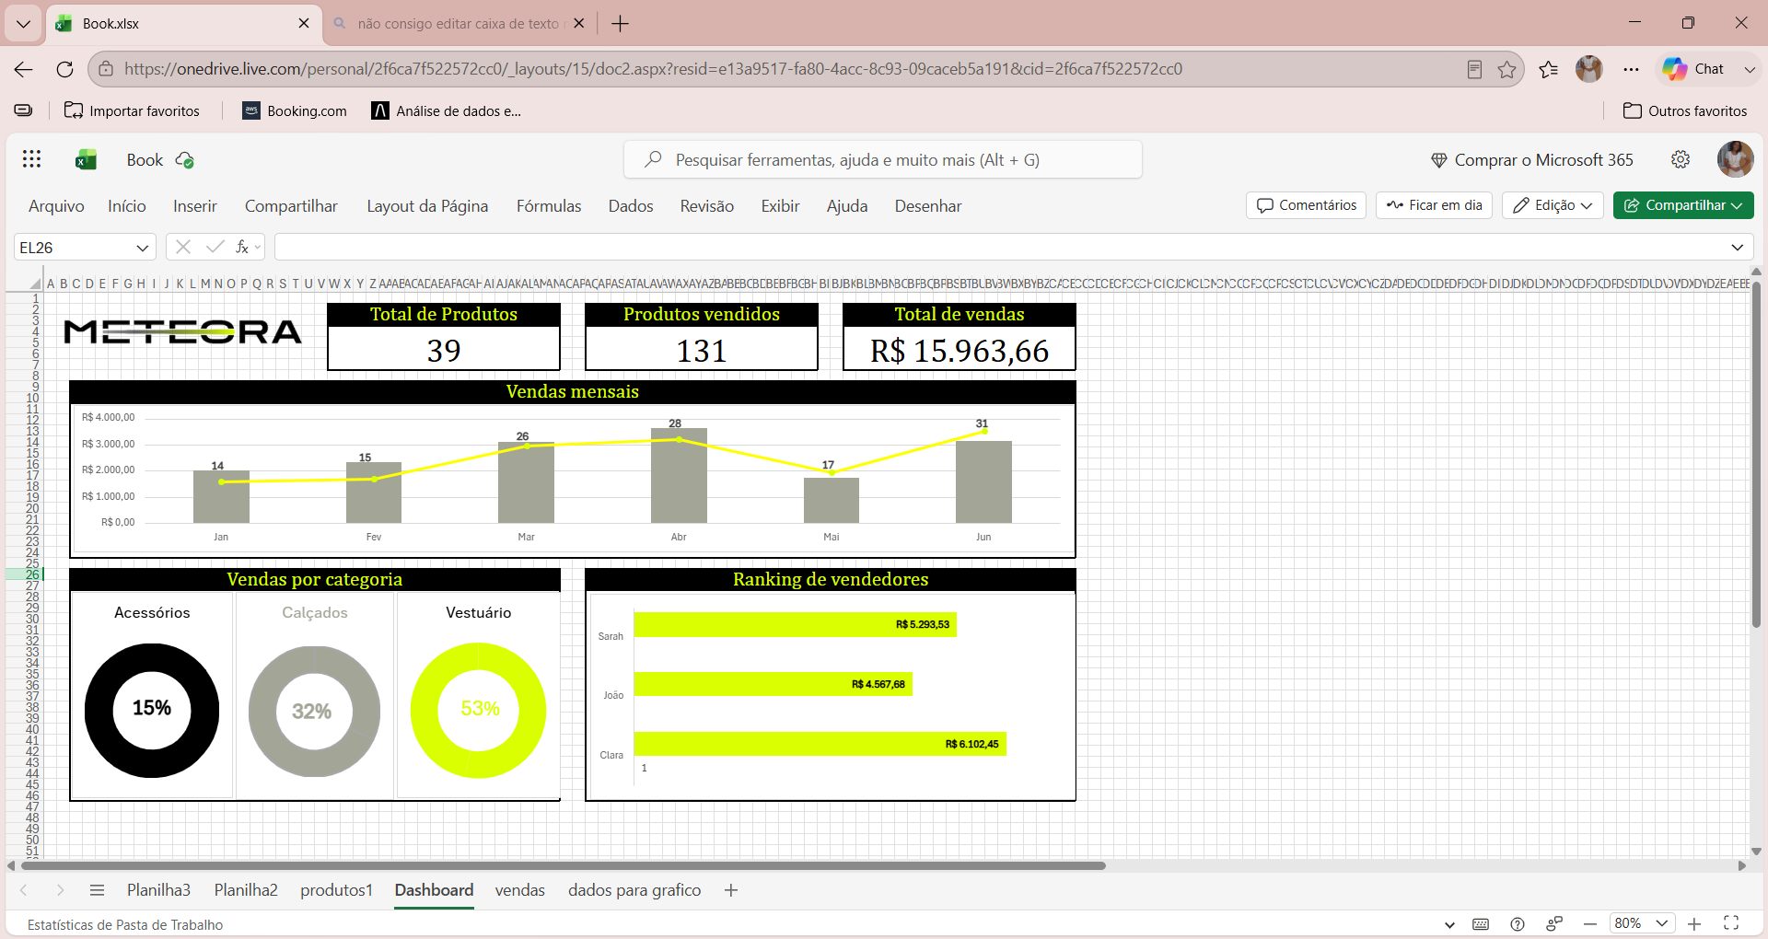Open the help question mark in status bar
This screenshot has width=1768, height=939.
click(1518, 924)
